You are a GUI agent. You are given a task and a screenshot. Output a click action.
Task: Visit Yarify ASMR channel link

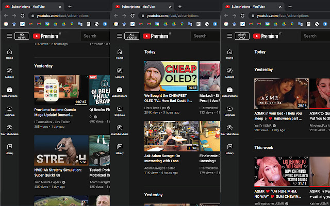262,126
